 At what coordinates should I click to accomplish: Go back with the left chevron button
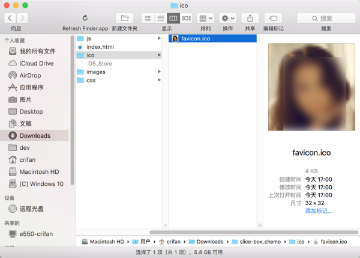pos(10,18)
